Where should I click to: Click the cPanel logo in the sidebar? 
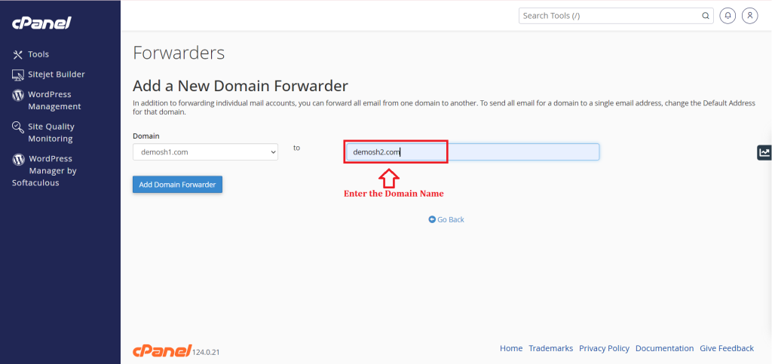(42, 23)
